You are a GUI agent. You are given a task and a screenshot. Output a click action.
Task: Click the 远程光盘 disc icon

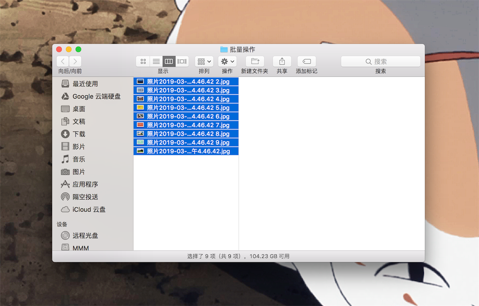tap(65, 235)
